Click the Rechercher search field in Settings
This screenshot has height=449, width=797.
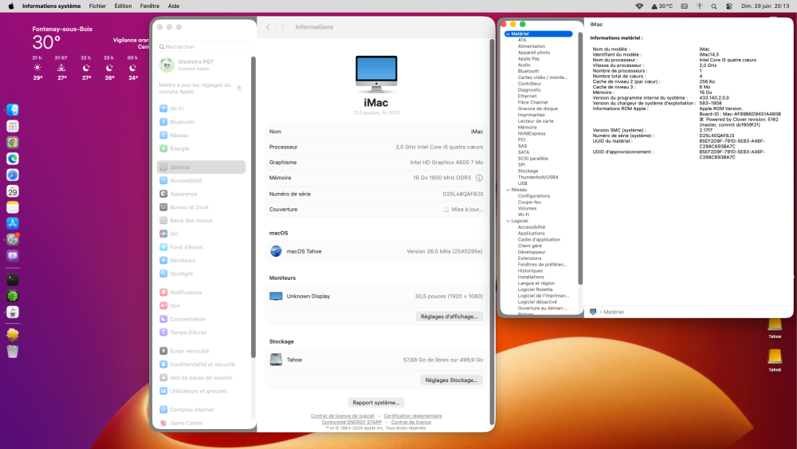[206, 47]
